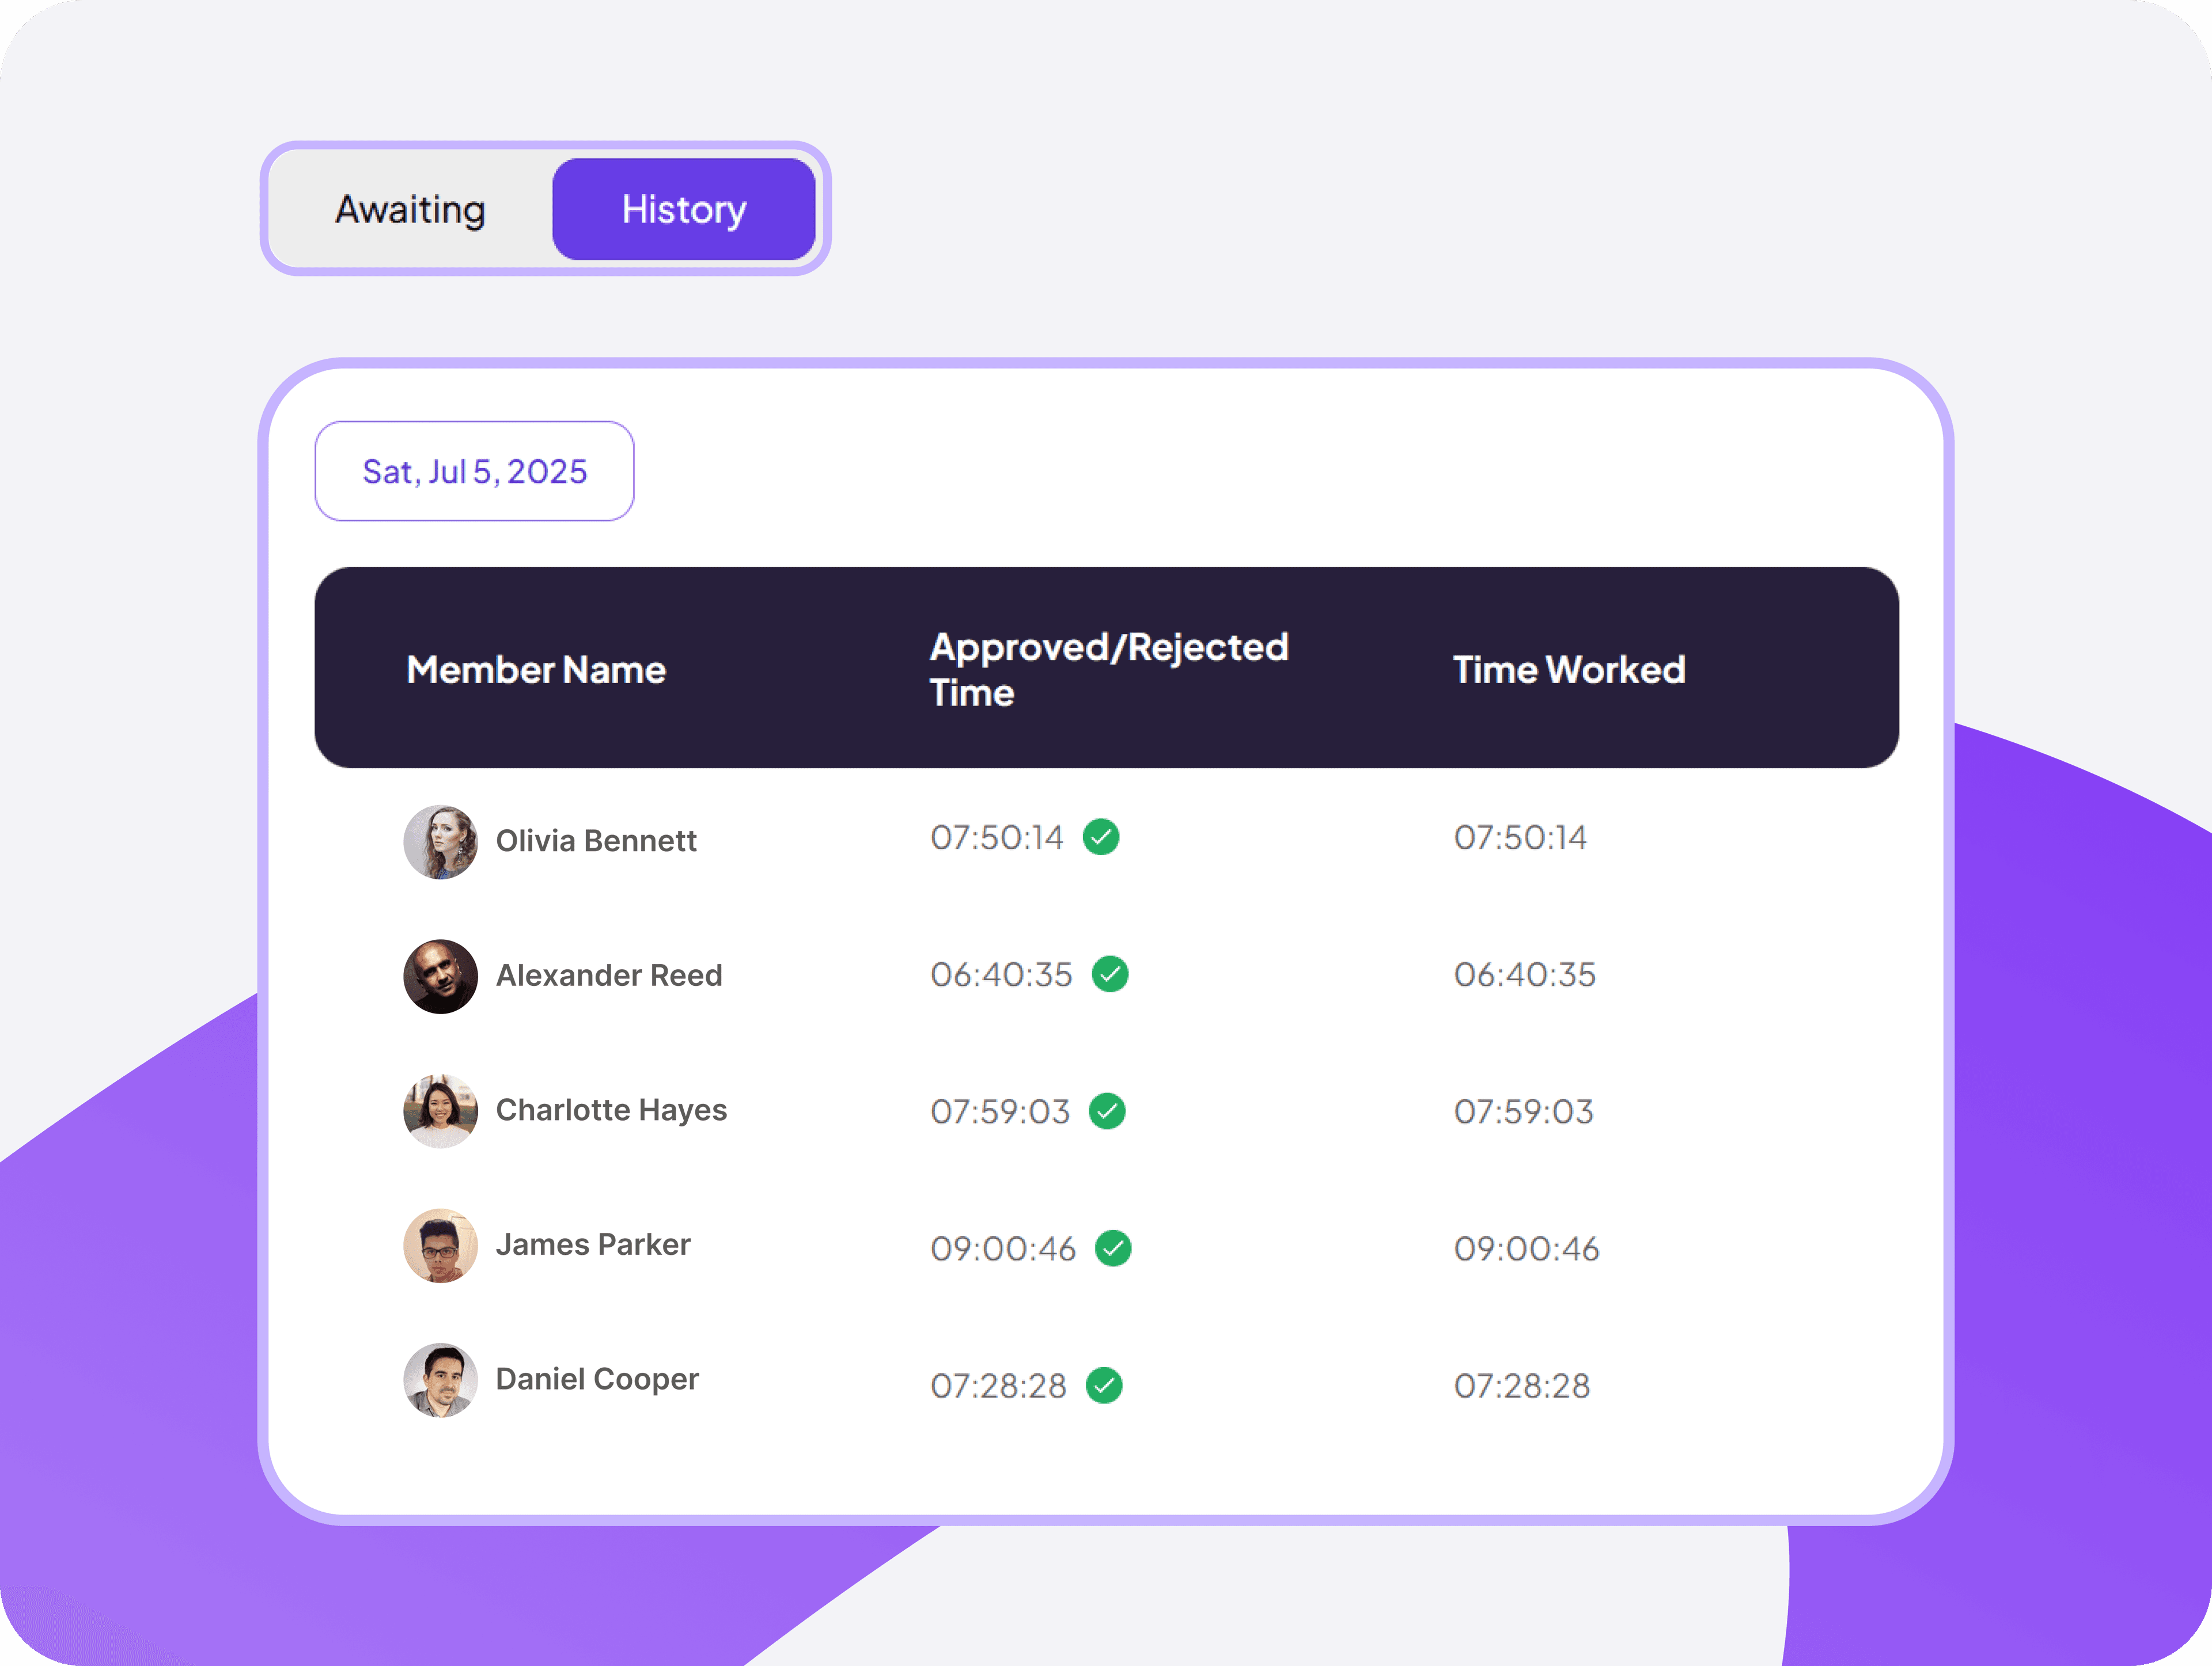The height and width of the screenshot is (1666, 2212).
Task: Open Olivia Bennett's profile picture
Action: coord(440,842)
